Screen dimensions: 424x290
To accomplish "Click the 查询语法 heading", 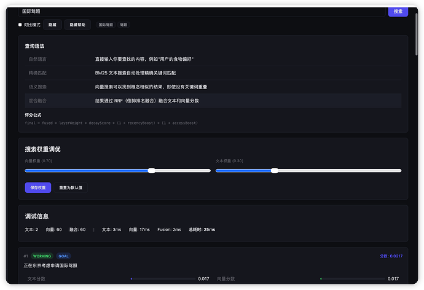I will tap(34, 46).
